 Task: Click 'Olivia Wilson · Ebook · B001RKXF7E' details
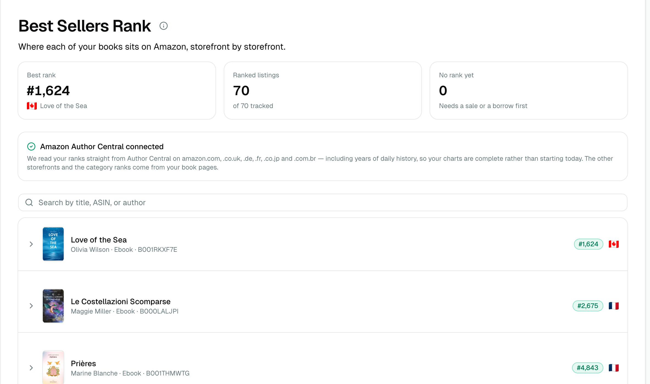tap(124, 250)
